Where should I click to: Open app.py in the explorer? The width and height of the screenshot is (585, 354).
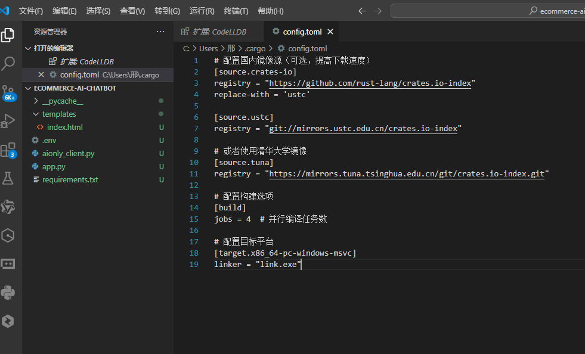pyautogui.click(x=54, y=166)
